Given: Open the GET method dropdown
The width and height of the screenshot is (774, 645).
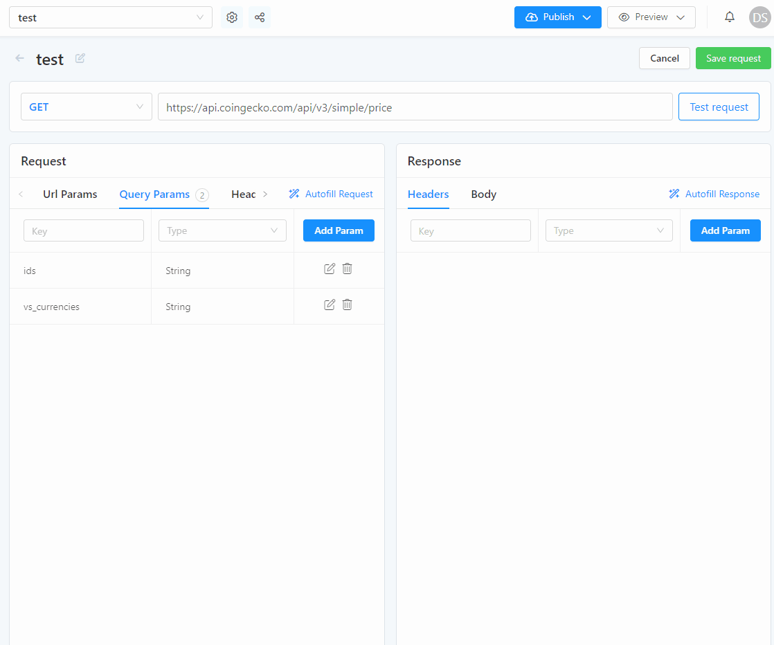Looking at the screenshot, I should click(87, 107).
